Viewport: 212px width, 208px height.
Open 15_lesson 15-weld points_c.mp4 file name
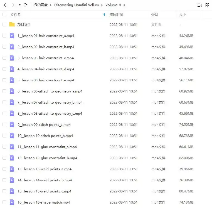coord(44,191)
